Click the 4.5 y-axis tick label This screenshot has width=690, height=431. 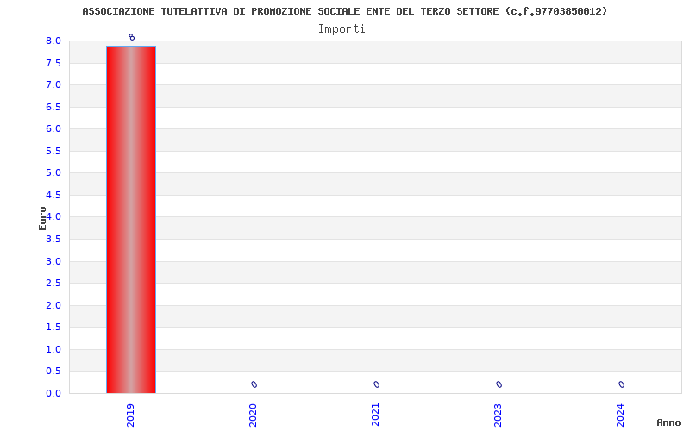coord(53,195)
